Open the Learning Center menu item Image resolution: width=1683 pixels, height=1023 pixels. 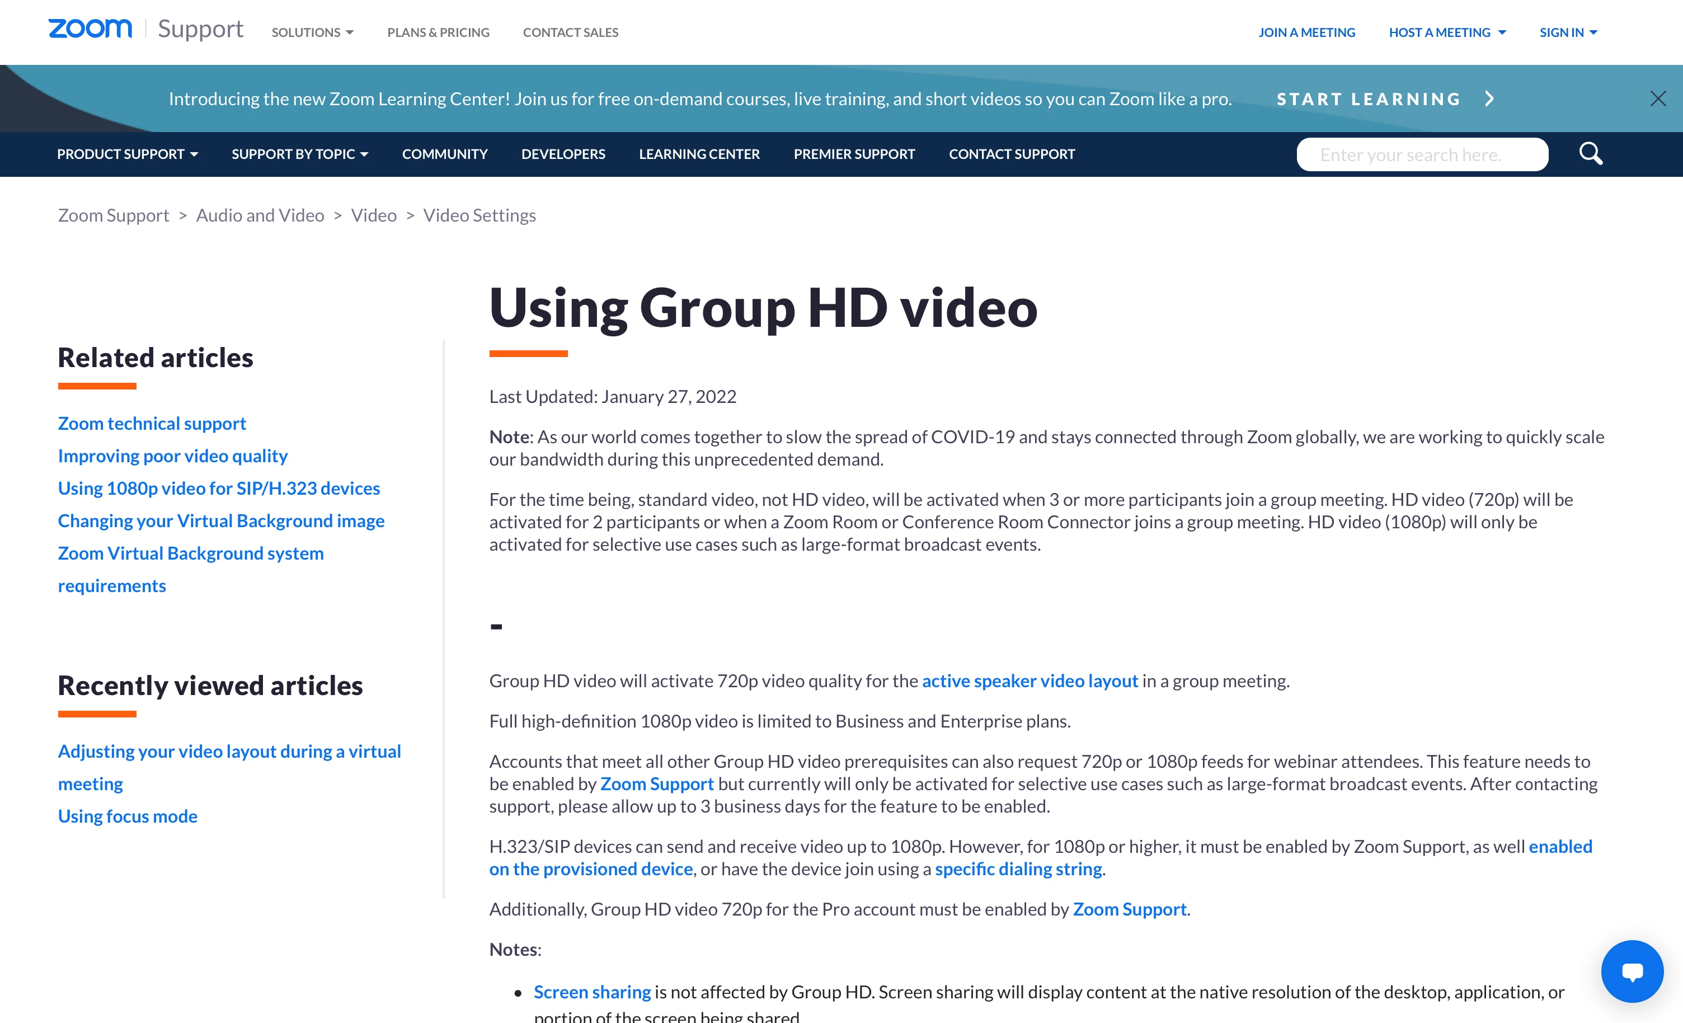pos(699,154)
